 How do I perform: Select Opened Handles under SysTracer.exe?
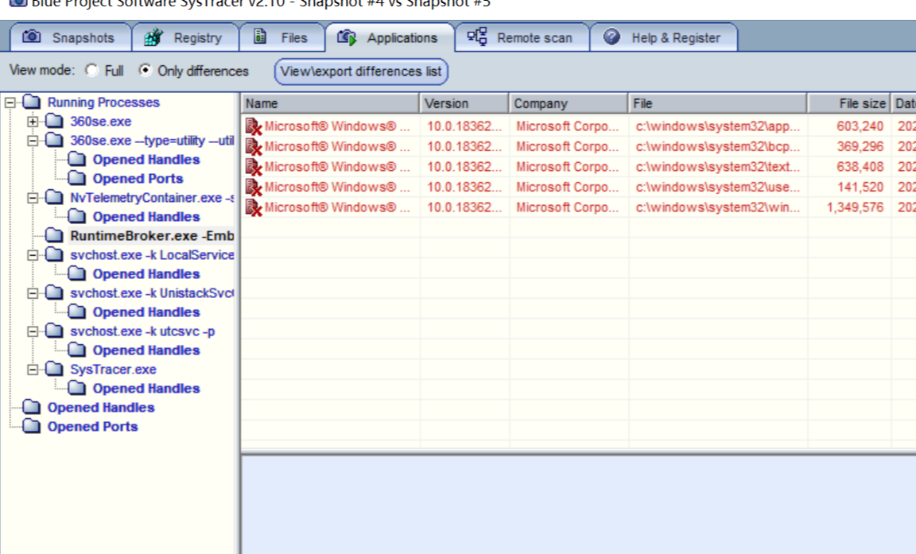point(146,388)
